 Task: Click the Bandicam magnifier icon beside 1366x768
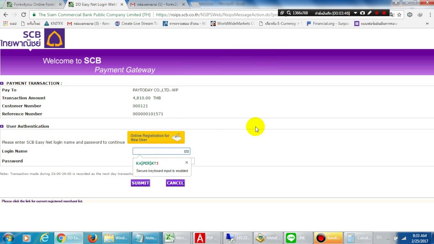point(289,13)
